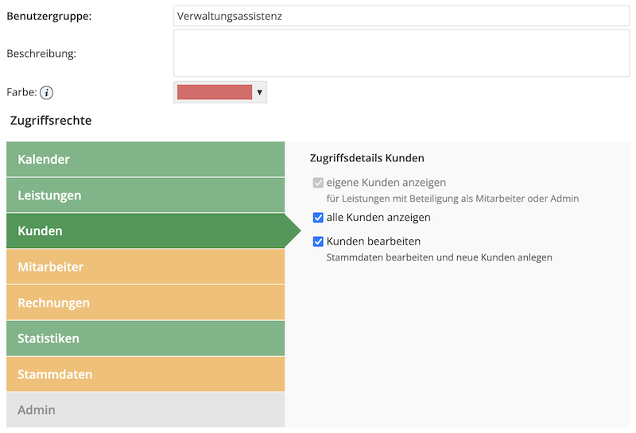Click into the Beschreibung text area

pyautogui.click(x=401, y=53)
